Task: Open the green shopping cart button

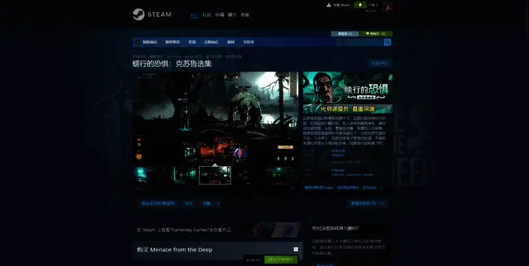Action: click(x=378, y=33)
